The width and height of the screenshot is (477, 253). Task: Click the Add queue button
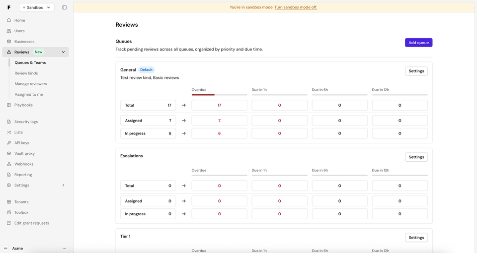(x=418, y=43)
